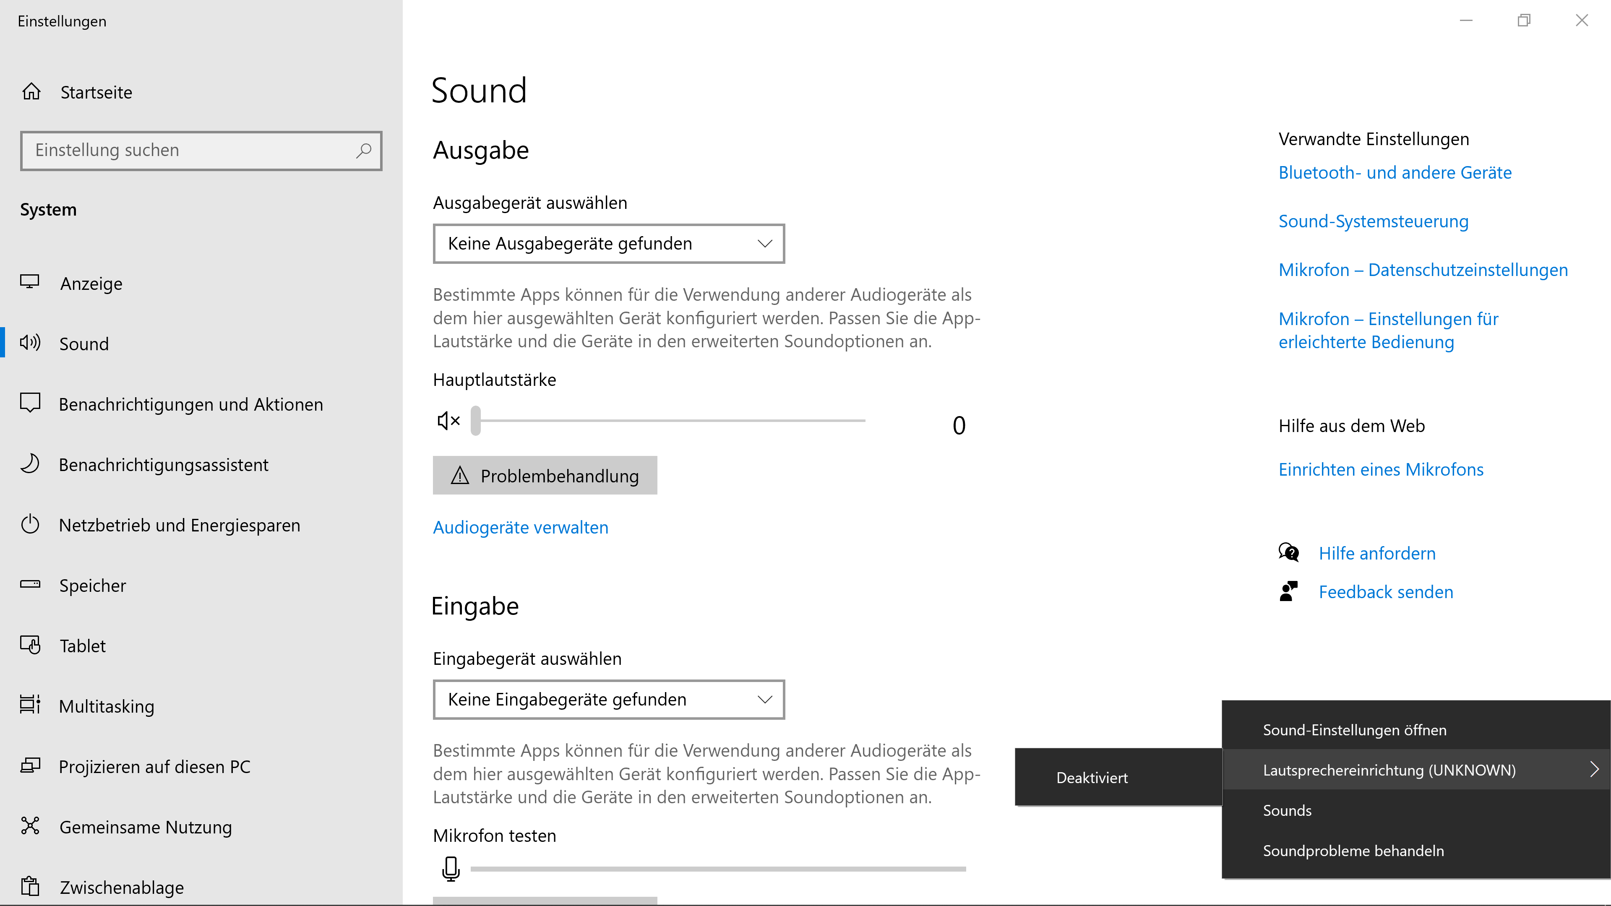Open the Eingabegerät auswählen dropdown

tap(608, 699)
